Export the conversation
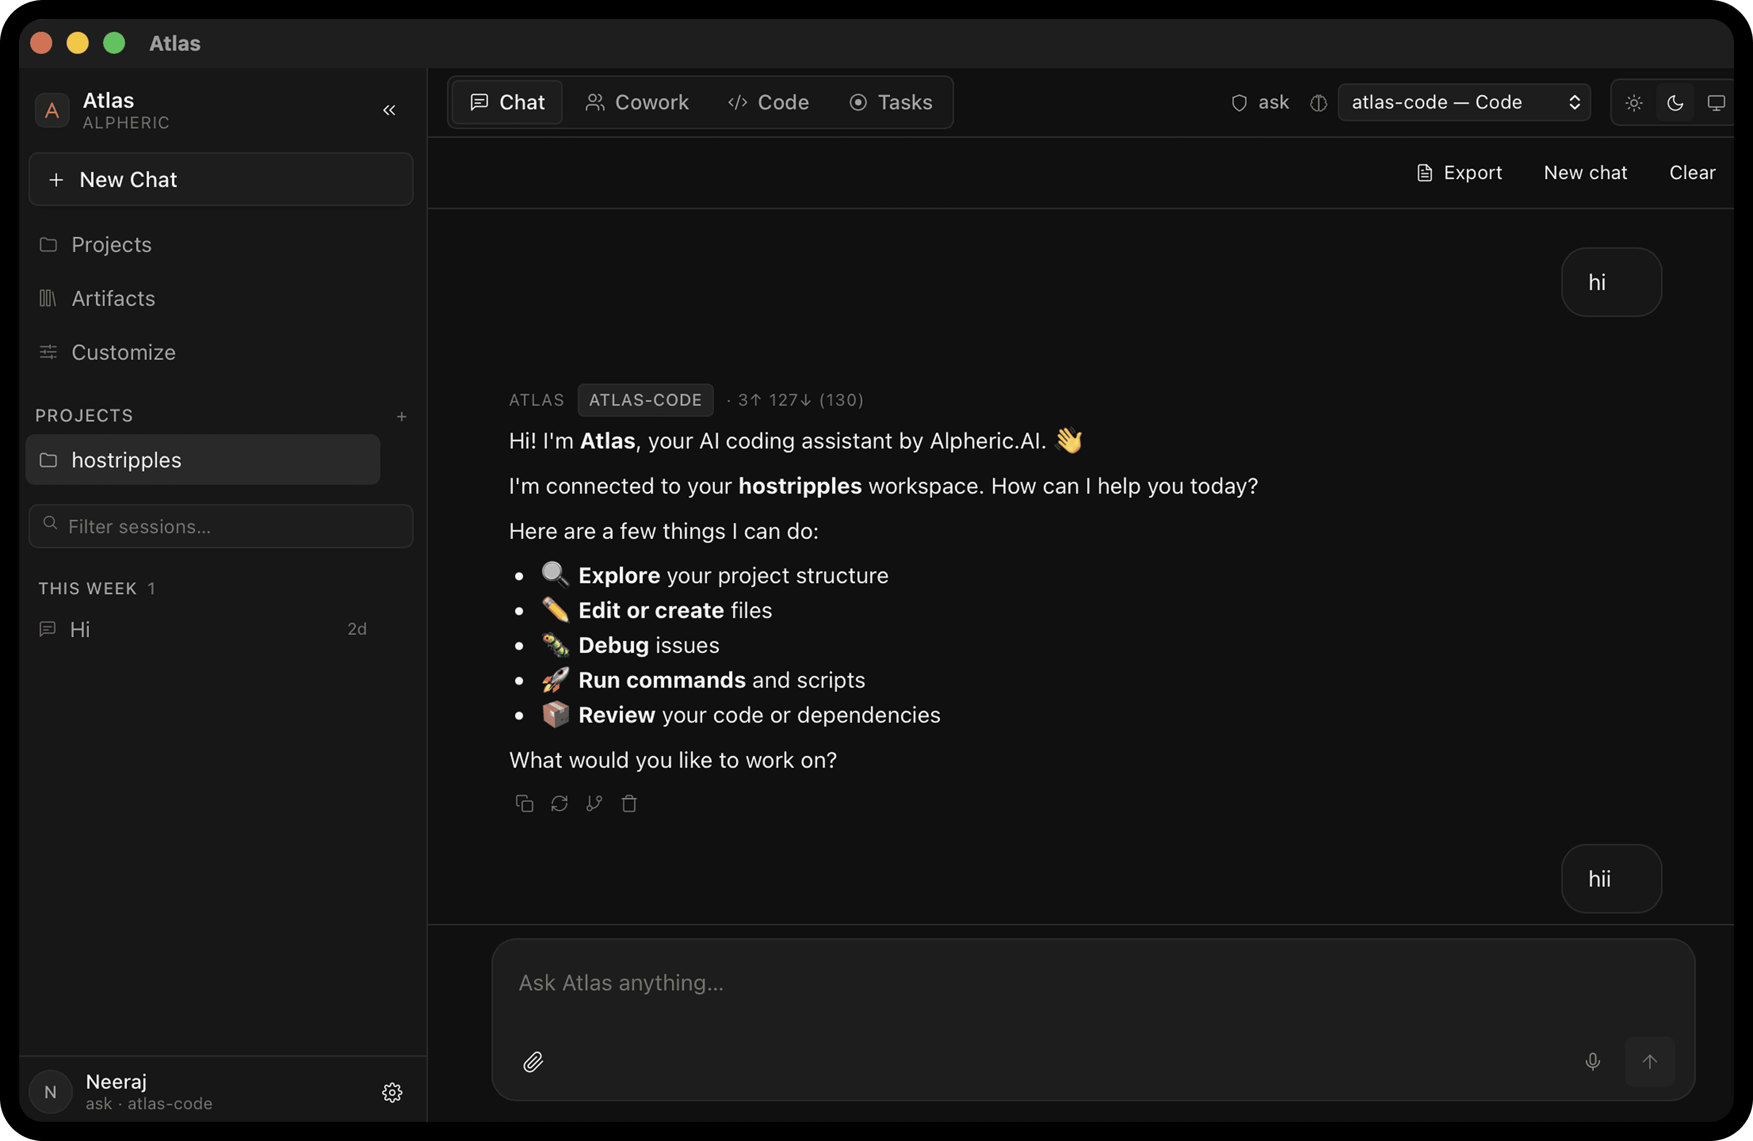The image size is (1753, 1141). pyautogui.click(x=1459, y=173)
